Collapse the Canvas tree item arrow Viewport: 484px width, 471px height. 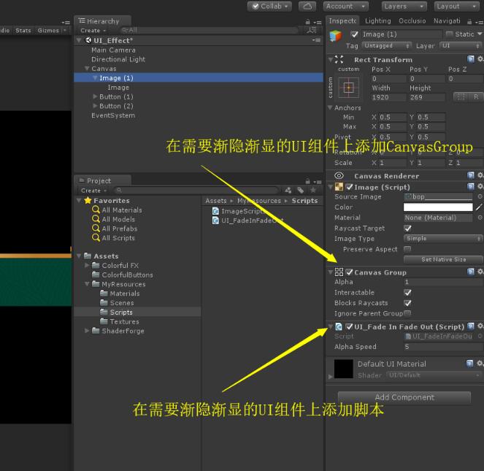click(x=87, y=69)
